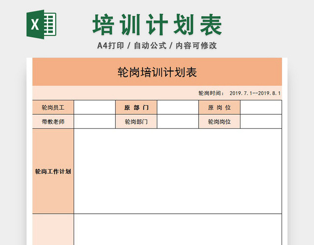Click the empty cell next to 轮岗部门

[178, 122]
